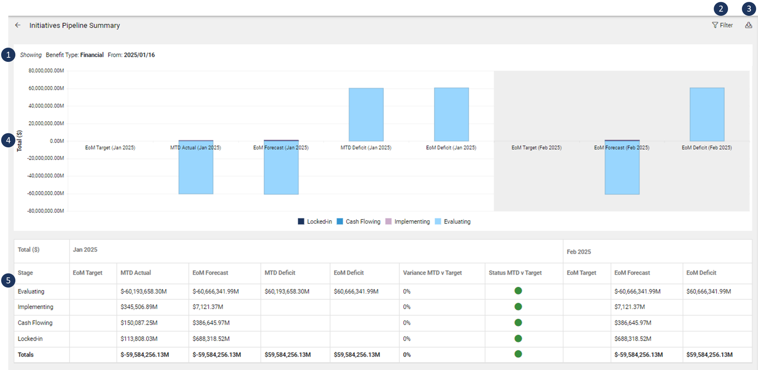
Task: Click the EoM Deficit (Feb 2025) bar
Action: tap(707, 114)
